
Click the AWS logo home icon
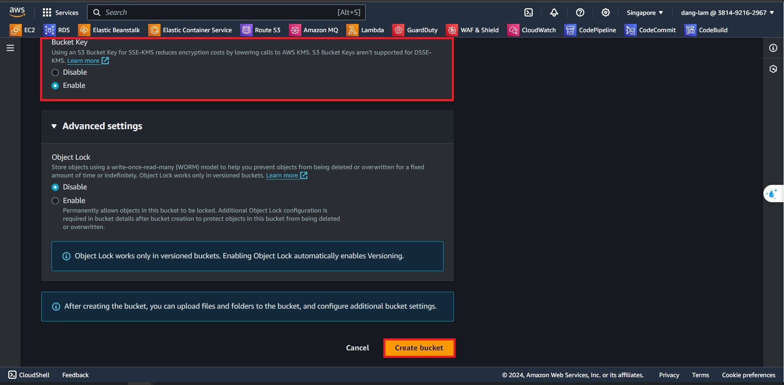17,12
